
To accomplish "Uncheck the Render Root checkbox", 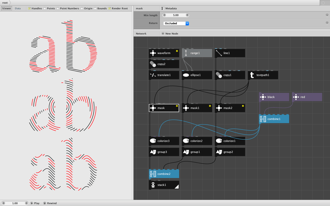I will (x=110, y=9).
